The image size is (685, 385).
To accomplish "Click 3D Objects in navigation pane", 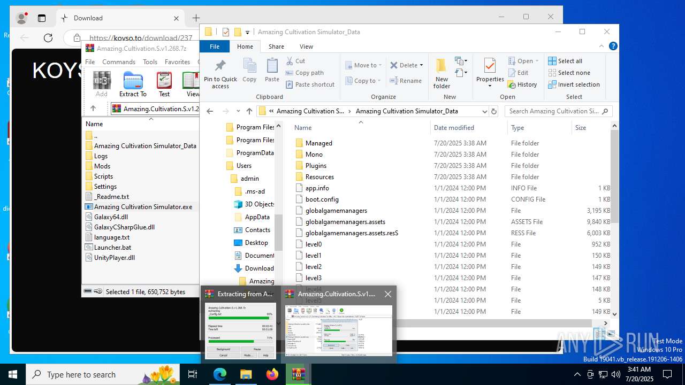I will tap(260, 204).
